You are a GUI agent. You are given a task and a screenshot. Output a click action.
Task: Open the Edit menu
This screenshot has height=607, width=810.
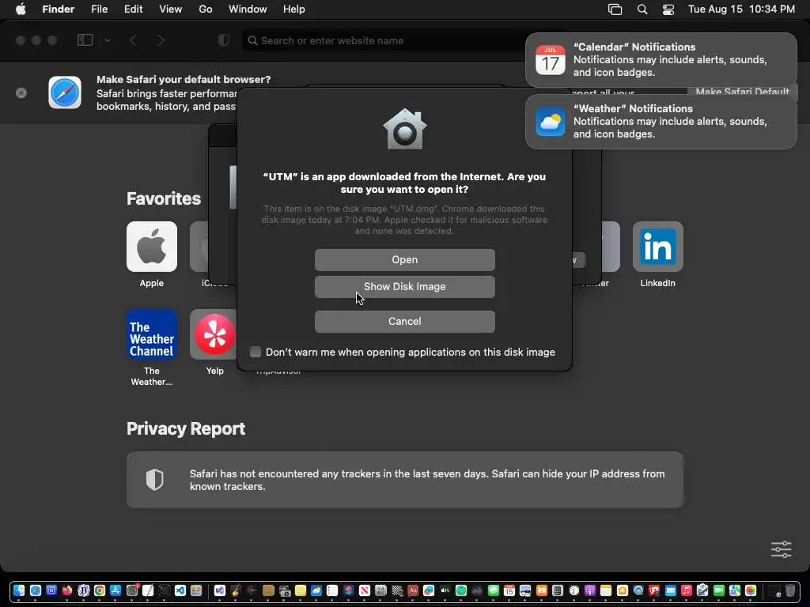tap(133, 9)
